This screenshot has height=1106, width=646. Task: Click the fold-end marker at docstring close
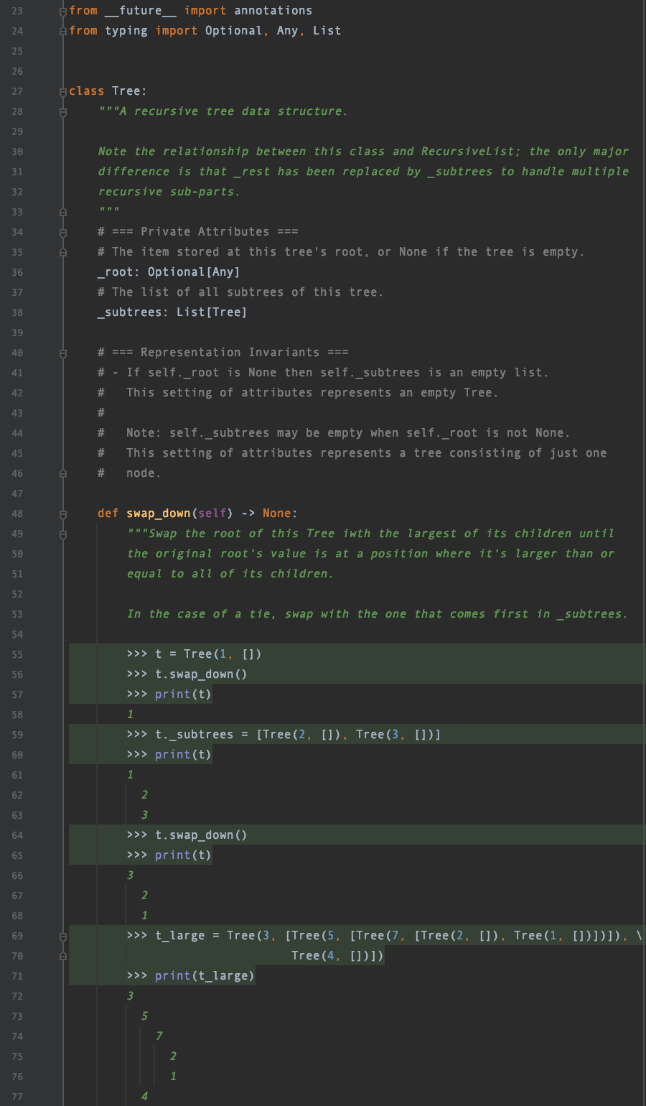(x=63, y=211)
